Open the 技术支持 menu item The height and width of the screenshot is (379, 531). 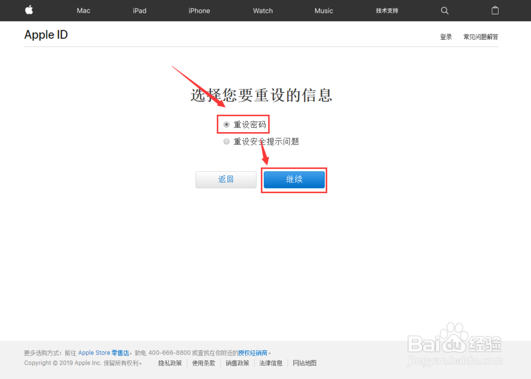[387, 11]
